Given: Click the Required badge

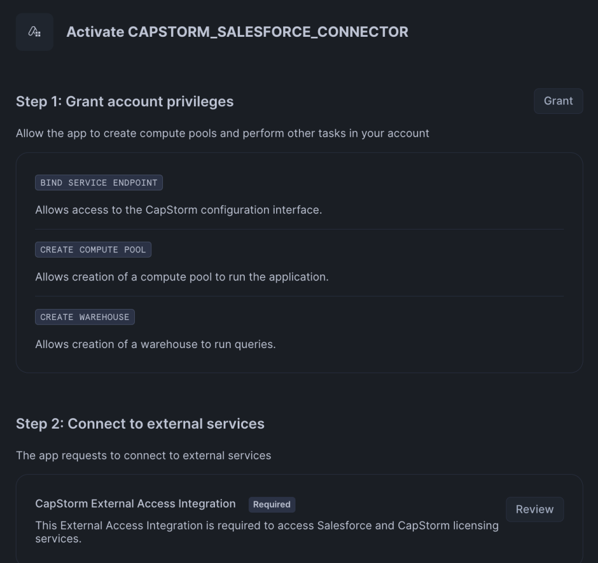Looking at the screenshot, I should pos(272,505).
